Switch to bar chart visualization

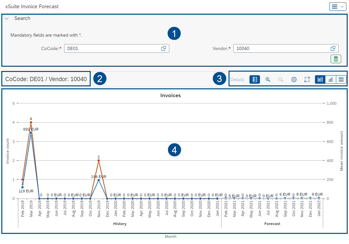point(331,79)
